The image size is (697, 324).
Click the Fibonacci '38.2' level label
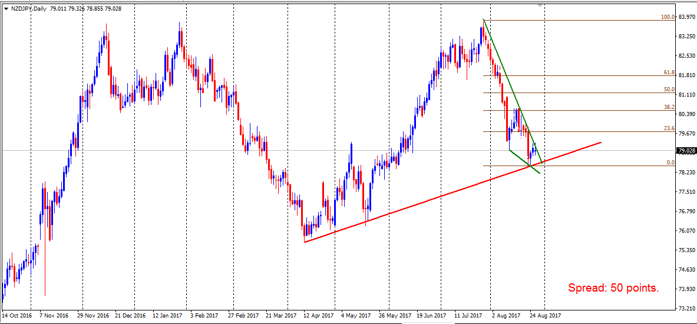pos(669,107)
